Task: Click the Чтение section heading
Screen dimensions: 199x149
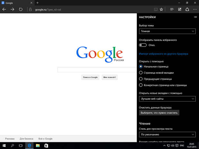Action: click(145, 124)
